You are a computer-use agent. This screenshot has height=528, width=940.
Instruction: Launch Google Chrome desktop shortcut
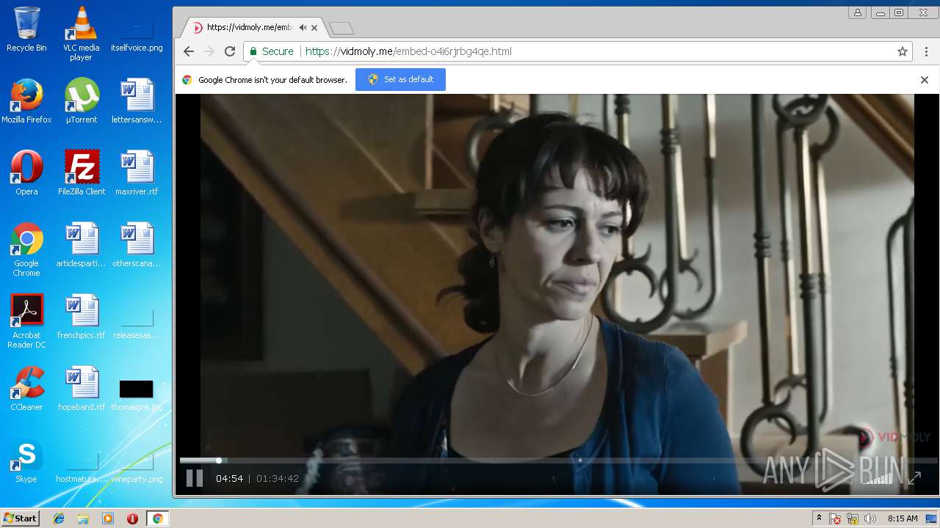pos(26,249)
